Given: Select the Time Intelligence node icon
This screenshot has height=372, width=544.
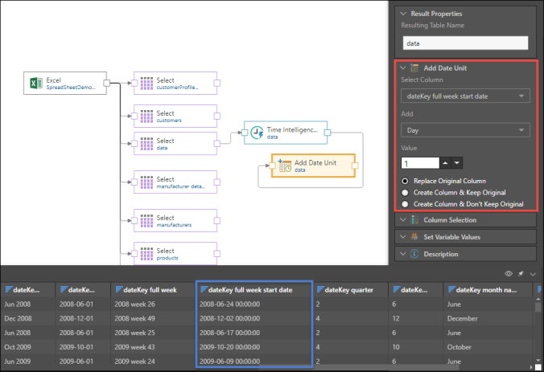Looking at the screenshot, I should [257, 133].
